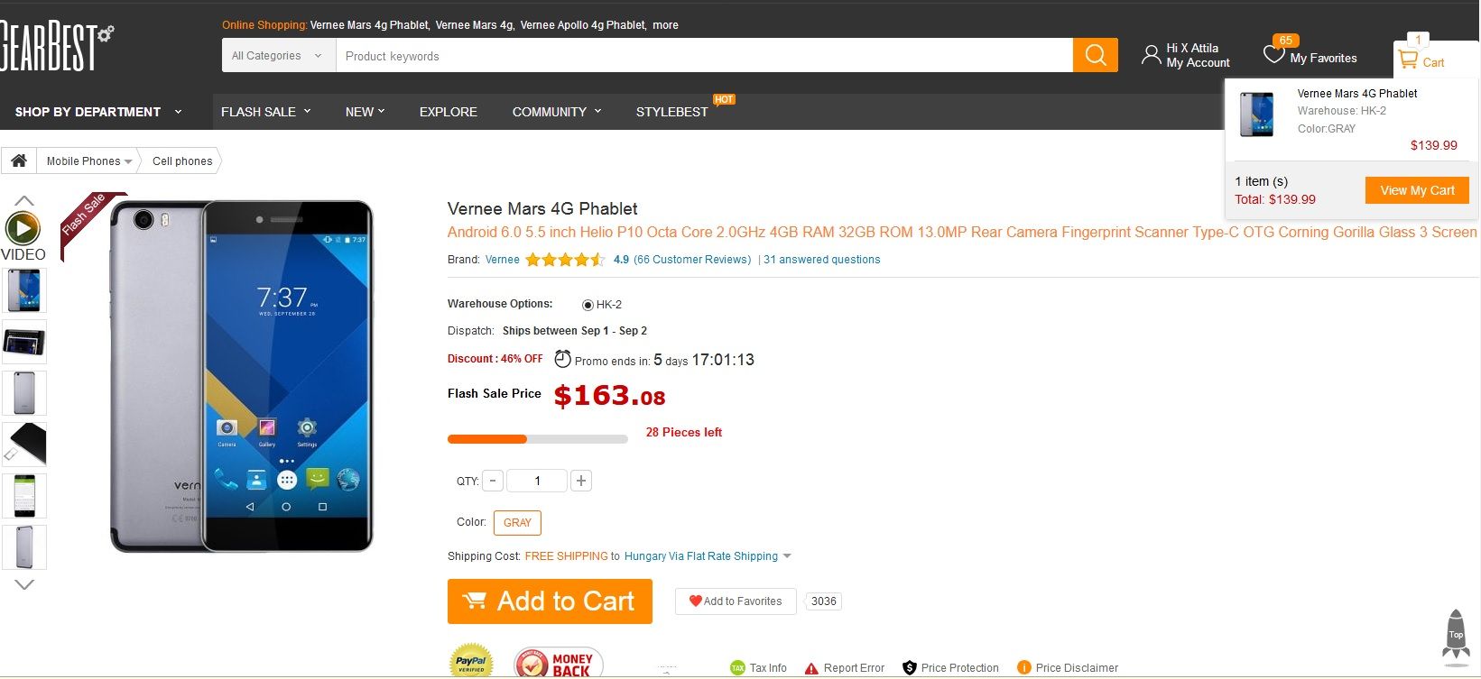Open 31 answered questions link
The image size is (1481, 679).
[x=822, y=260]
